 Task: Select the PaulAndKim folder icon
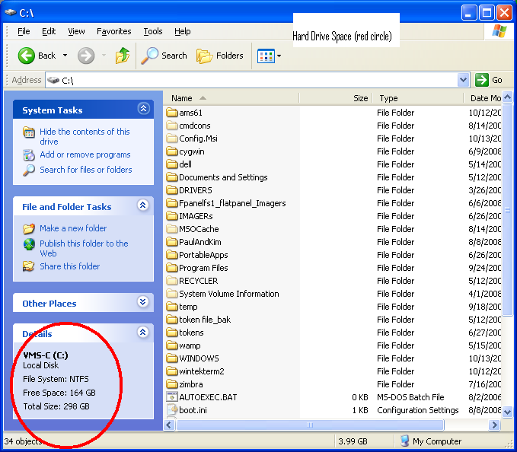click(172, 242)
